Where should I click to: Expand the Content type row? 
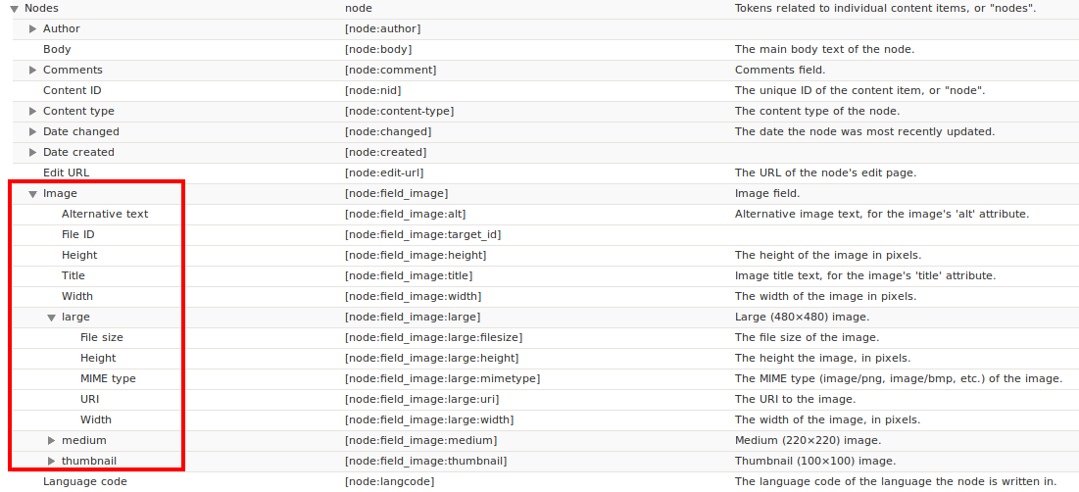(x=33, y=112)
